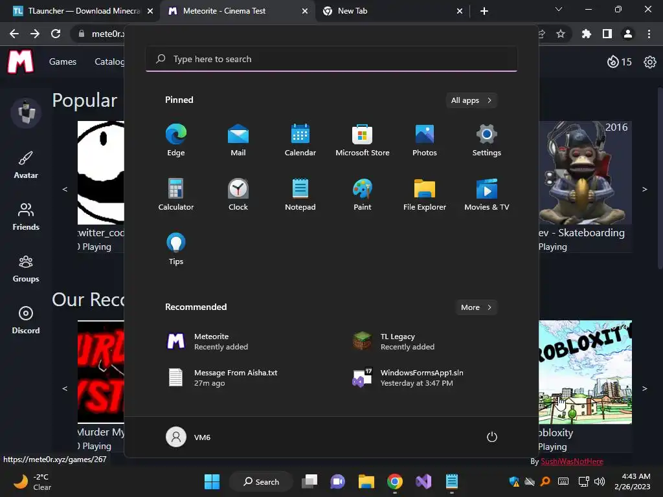Image resolution: width=663 pixels, height=497 pixels.
Task: Open Notepad on taskbar
Action: pyautogui.click(x=451, y=481)
